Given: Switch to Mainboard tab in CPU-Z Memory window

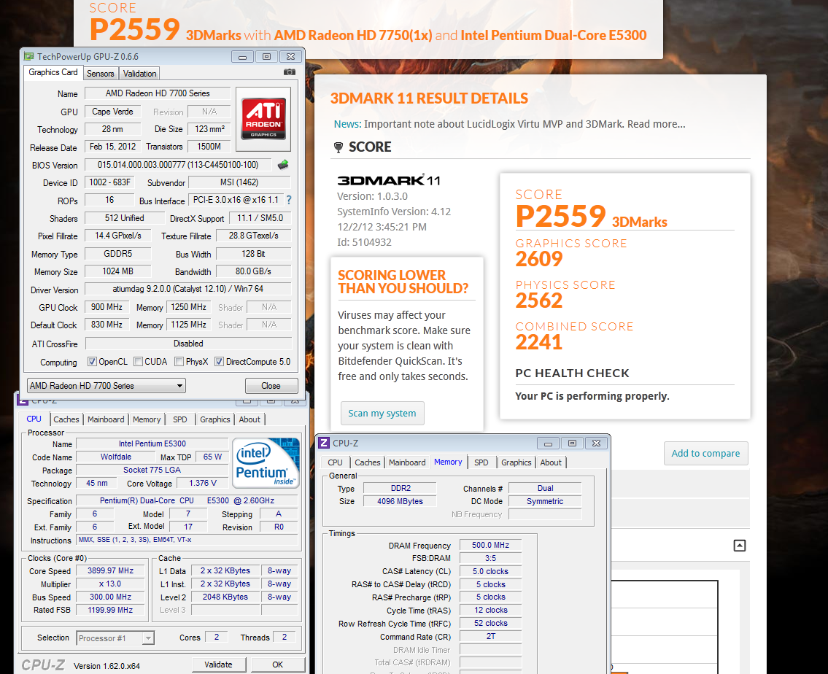Looking at the screenshot, I should pyautogui.click(x=406, y=462).
